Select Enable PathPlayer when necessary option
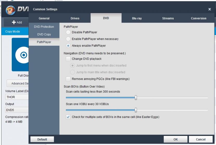216x145 pixels. (x=68, y=39)
